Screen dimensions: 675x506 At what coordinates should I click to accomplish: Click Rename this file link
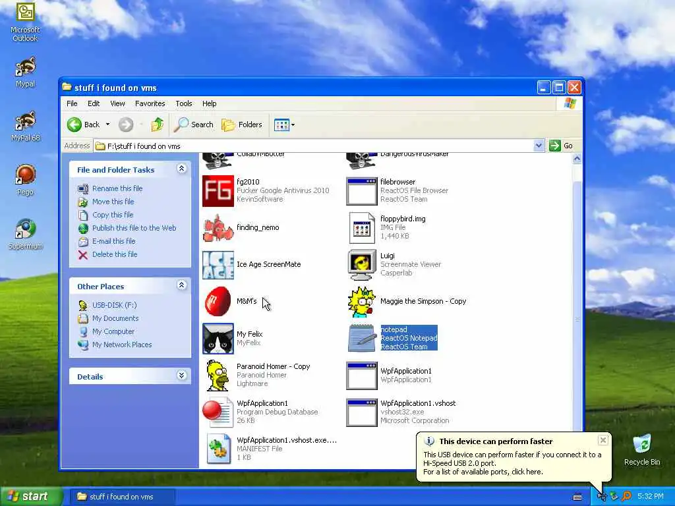click(117, 188)
